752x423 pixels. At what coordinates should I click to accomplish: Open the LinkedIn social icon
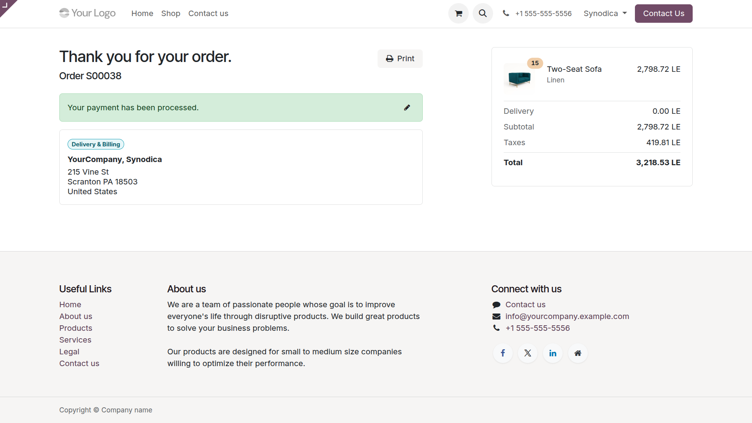553,353
